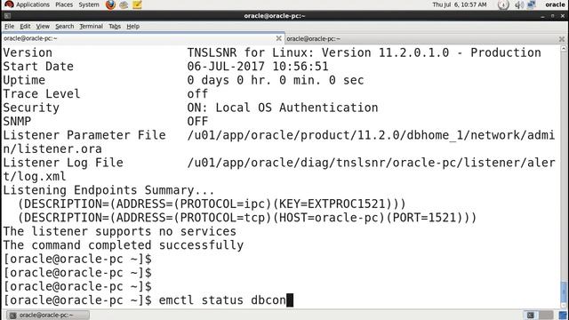Screen dimensions: 569x320
Task: Minimize the terminal window
Action: point(542,16)
